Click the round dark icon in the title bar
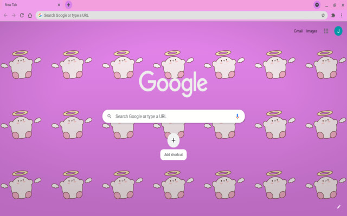Image resolution: width=347 pixels, height=216 pixels. (317, 5)
